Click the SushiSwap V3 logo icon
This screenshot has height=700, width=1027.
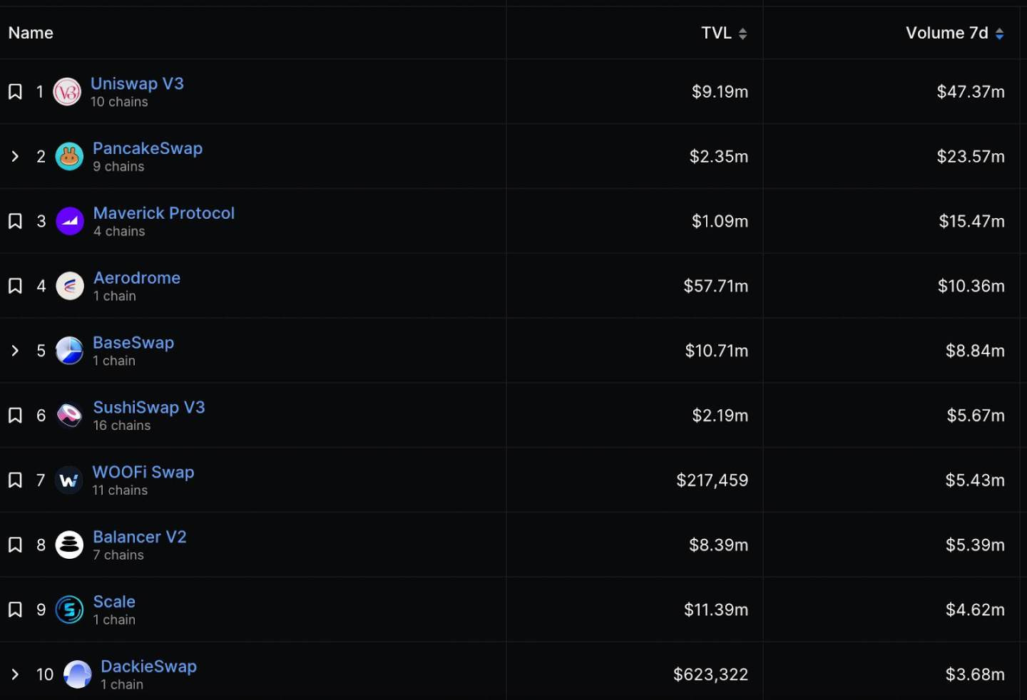pos(69,416)
